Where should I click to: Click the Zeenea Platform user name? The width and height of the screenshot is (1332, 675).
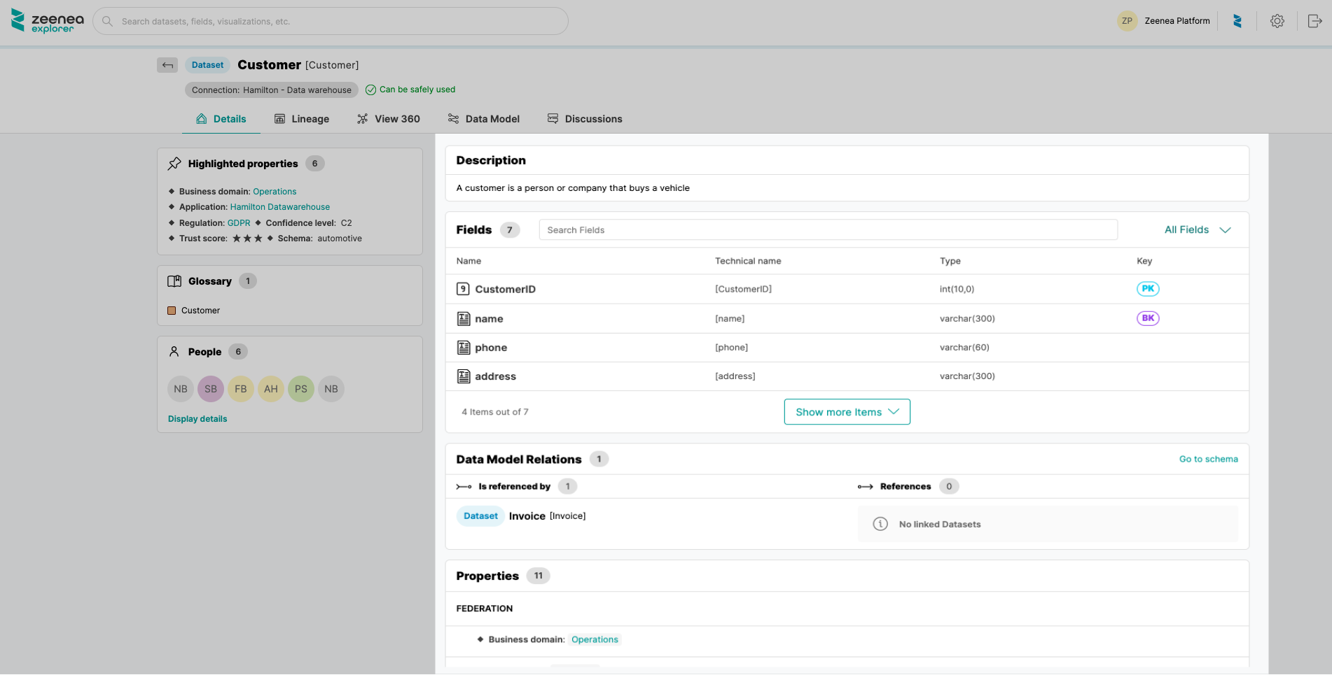click(x=1177, y=21)
